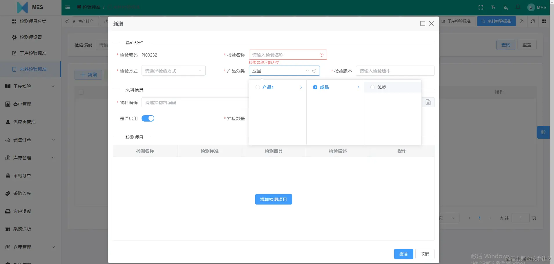Click the 供应商管理 sidebar icon

point(8,122)
